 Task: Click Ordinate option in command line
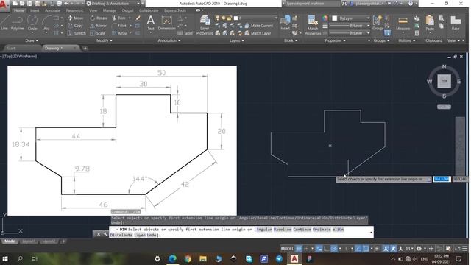coord(322,229)
